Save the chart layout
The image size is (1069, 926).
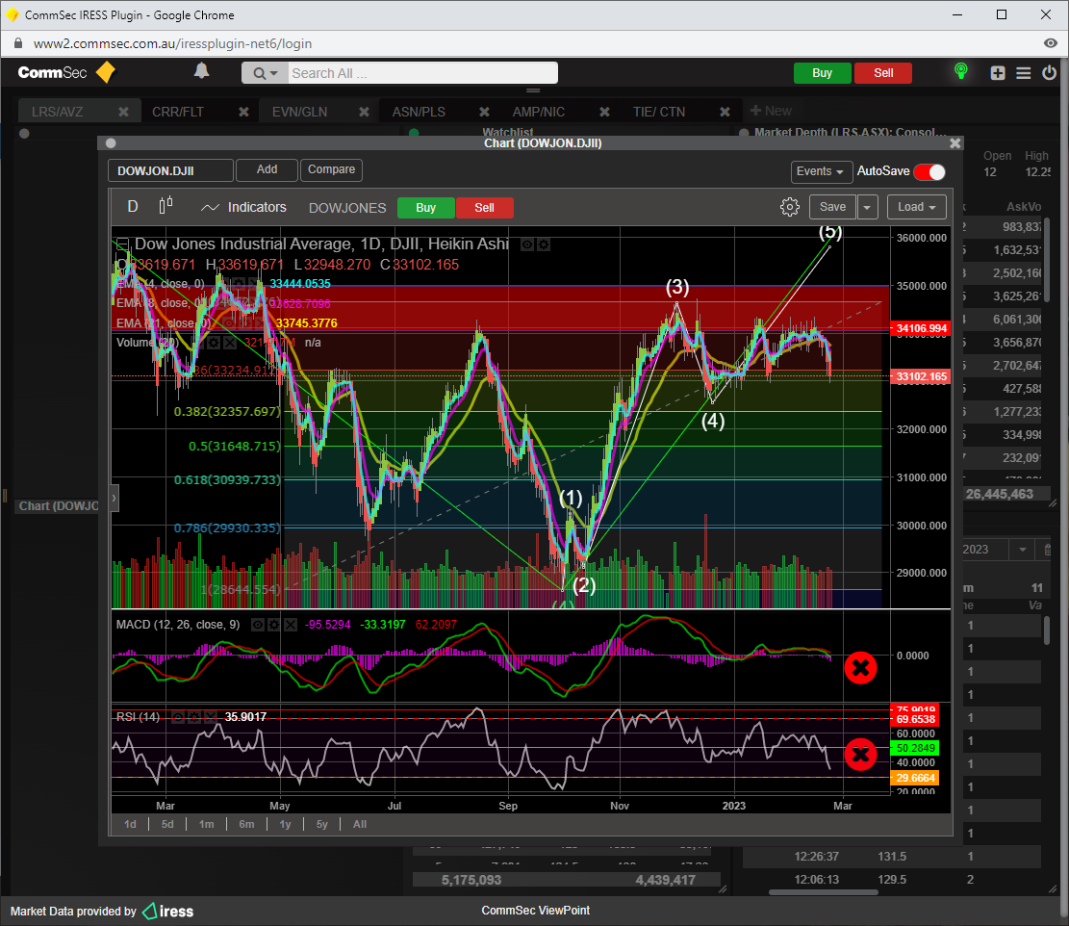pyautogui.click(x=833, y=207)
